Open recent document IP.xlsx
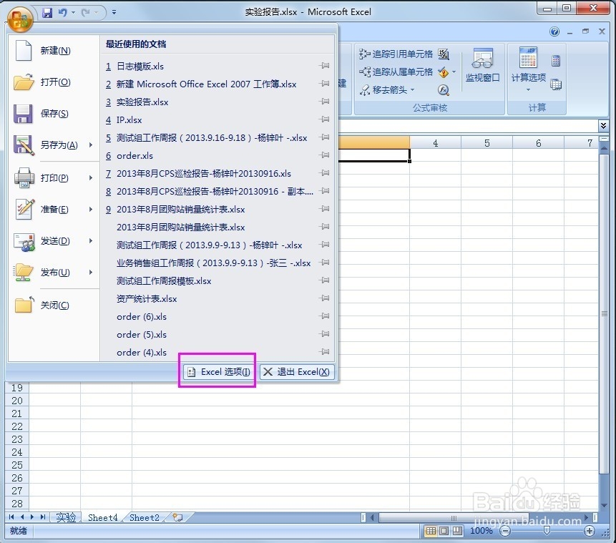The height and width of the screenshot is (543, 616). click(x=129, y=120)
